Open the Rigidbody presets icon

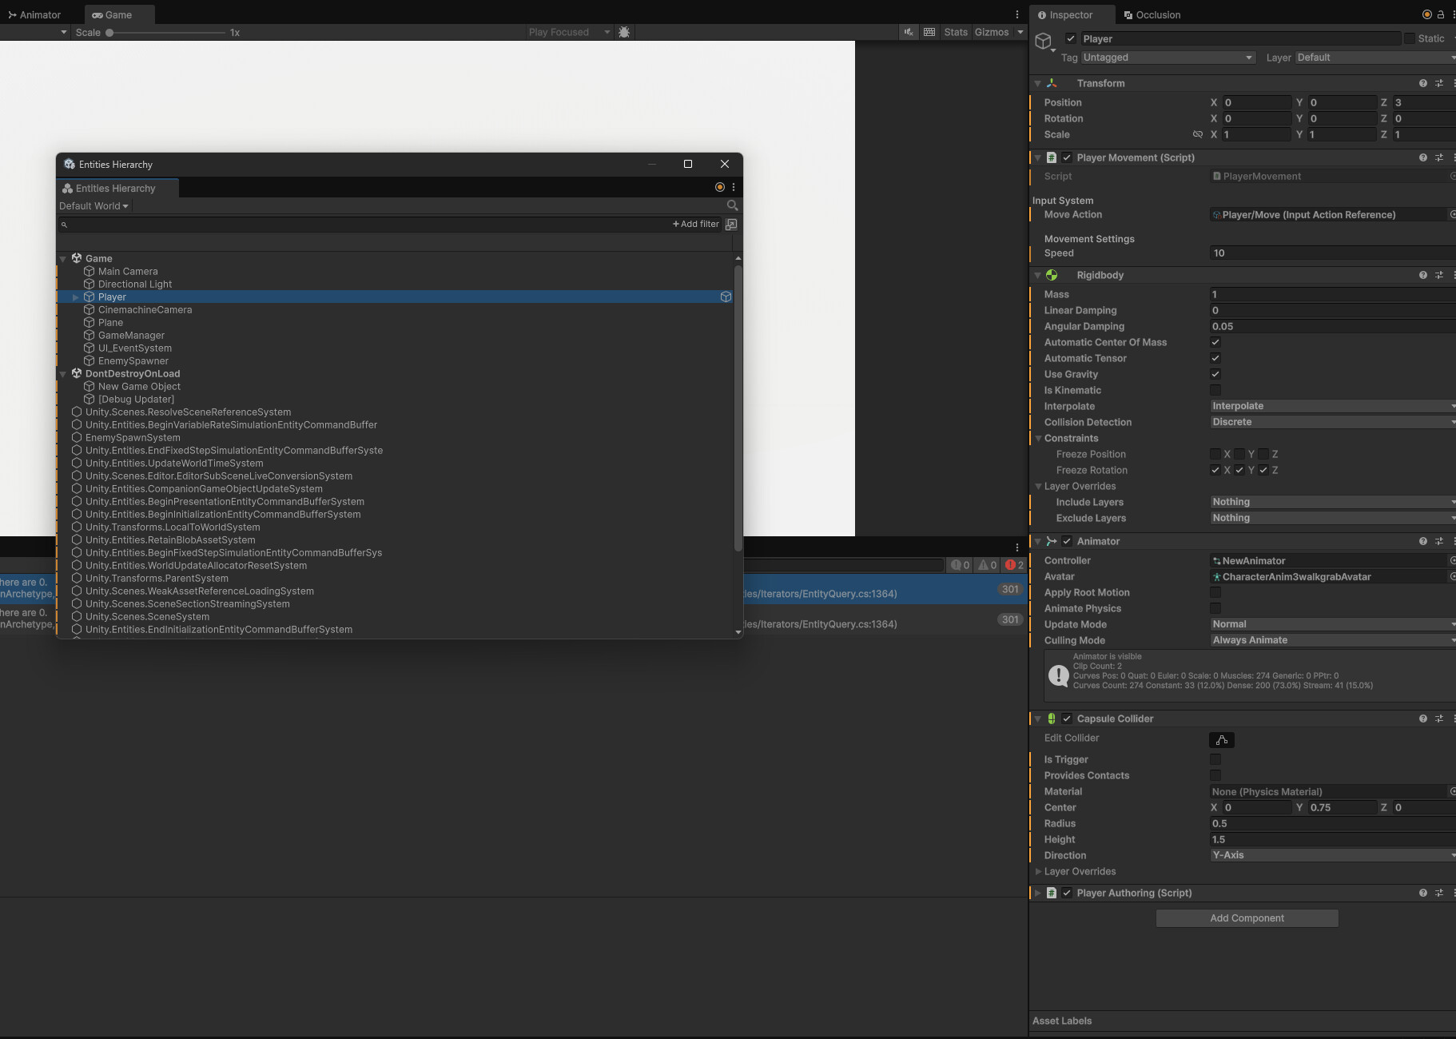(x=1439, y=275)
